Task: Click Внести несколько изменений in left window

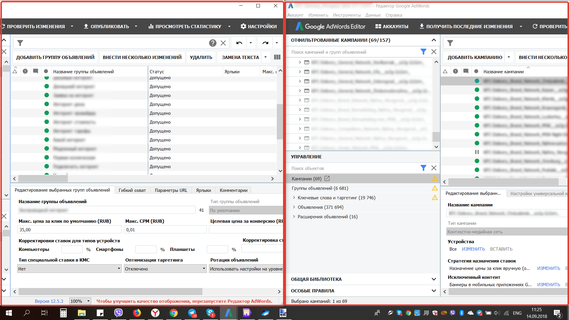Action: coord(142,57)
